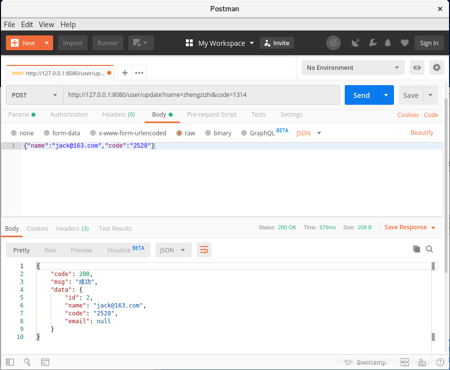Screen dimensions: 450x370
Task: Expand the Send button dropdown arrow
Action: point(386,95)
